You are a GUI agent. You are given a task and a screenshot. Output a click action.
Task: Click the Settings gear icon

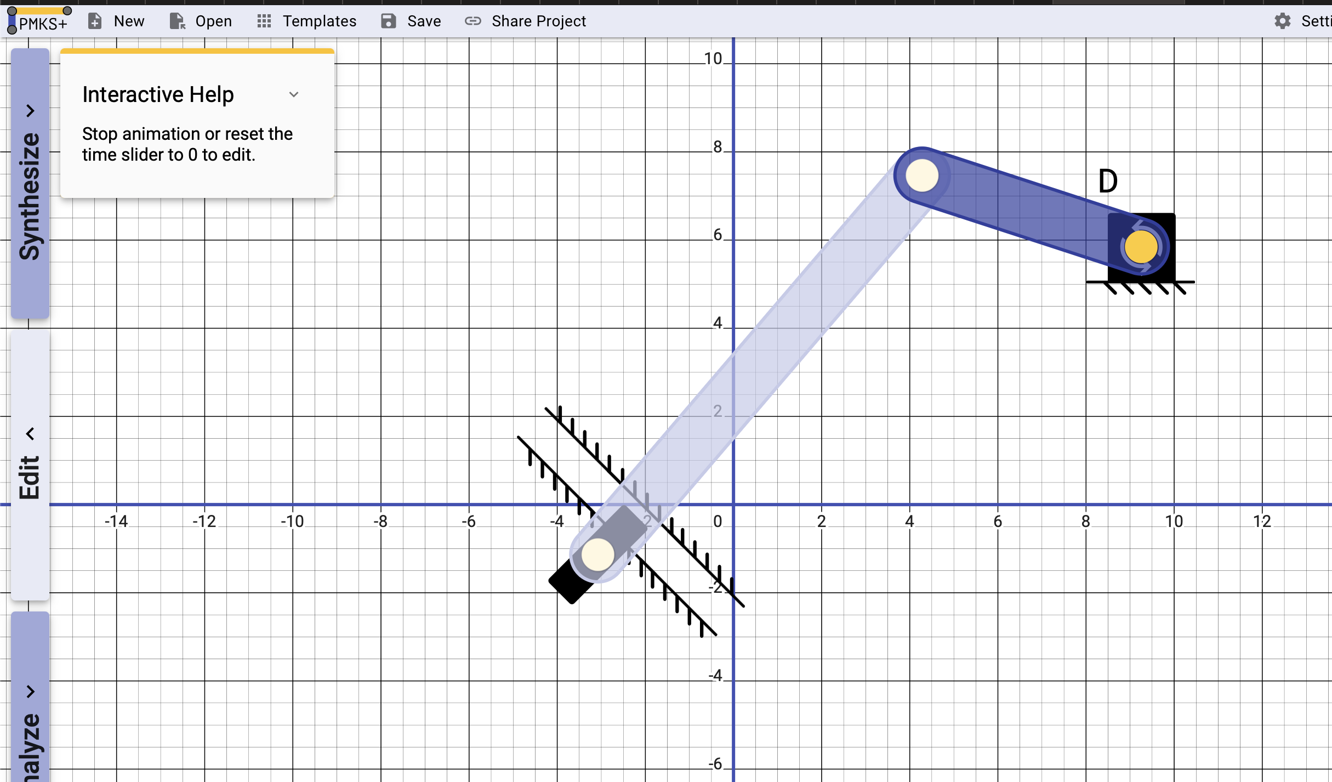pos(1283,21)
